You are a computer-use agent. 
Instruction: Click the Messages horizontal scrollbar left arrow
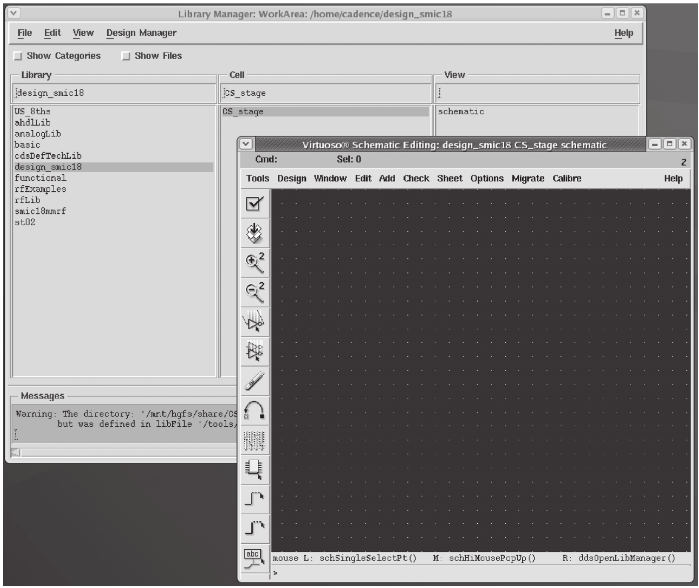16,452
